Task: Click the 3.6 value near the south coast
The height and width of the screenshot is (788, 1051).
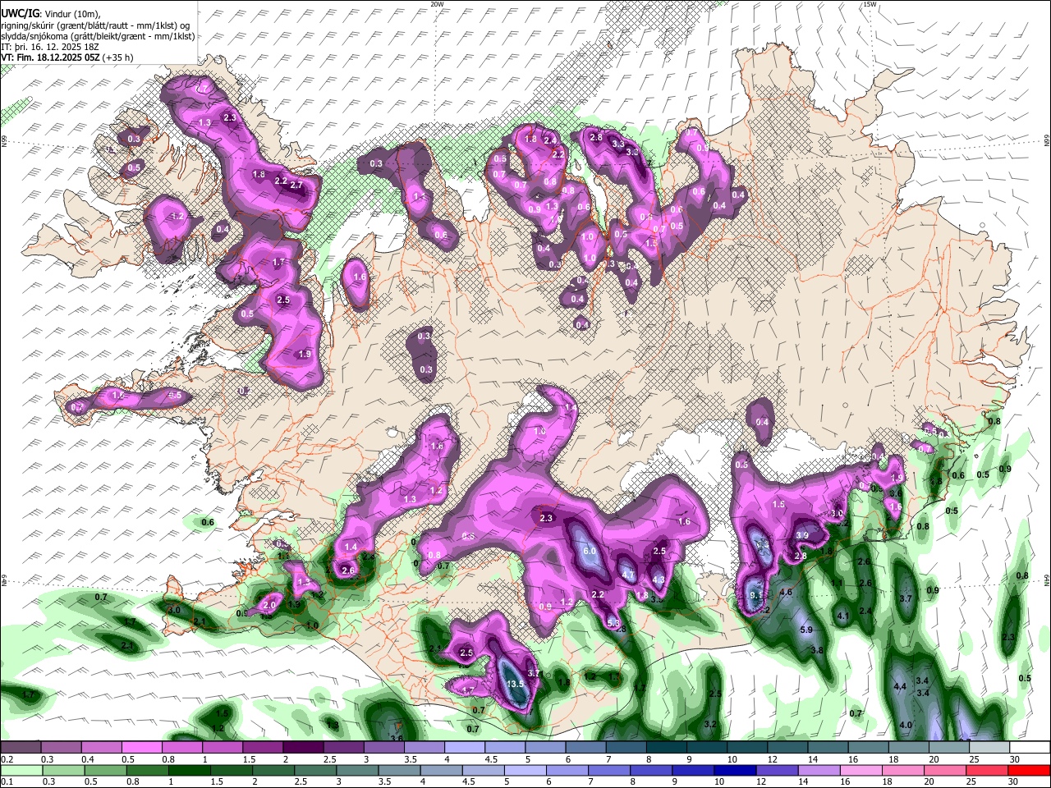Action: click(x=397, y=739)
